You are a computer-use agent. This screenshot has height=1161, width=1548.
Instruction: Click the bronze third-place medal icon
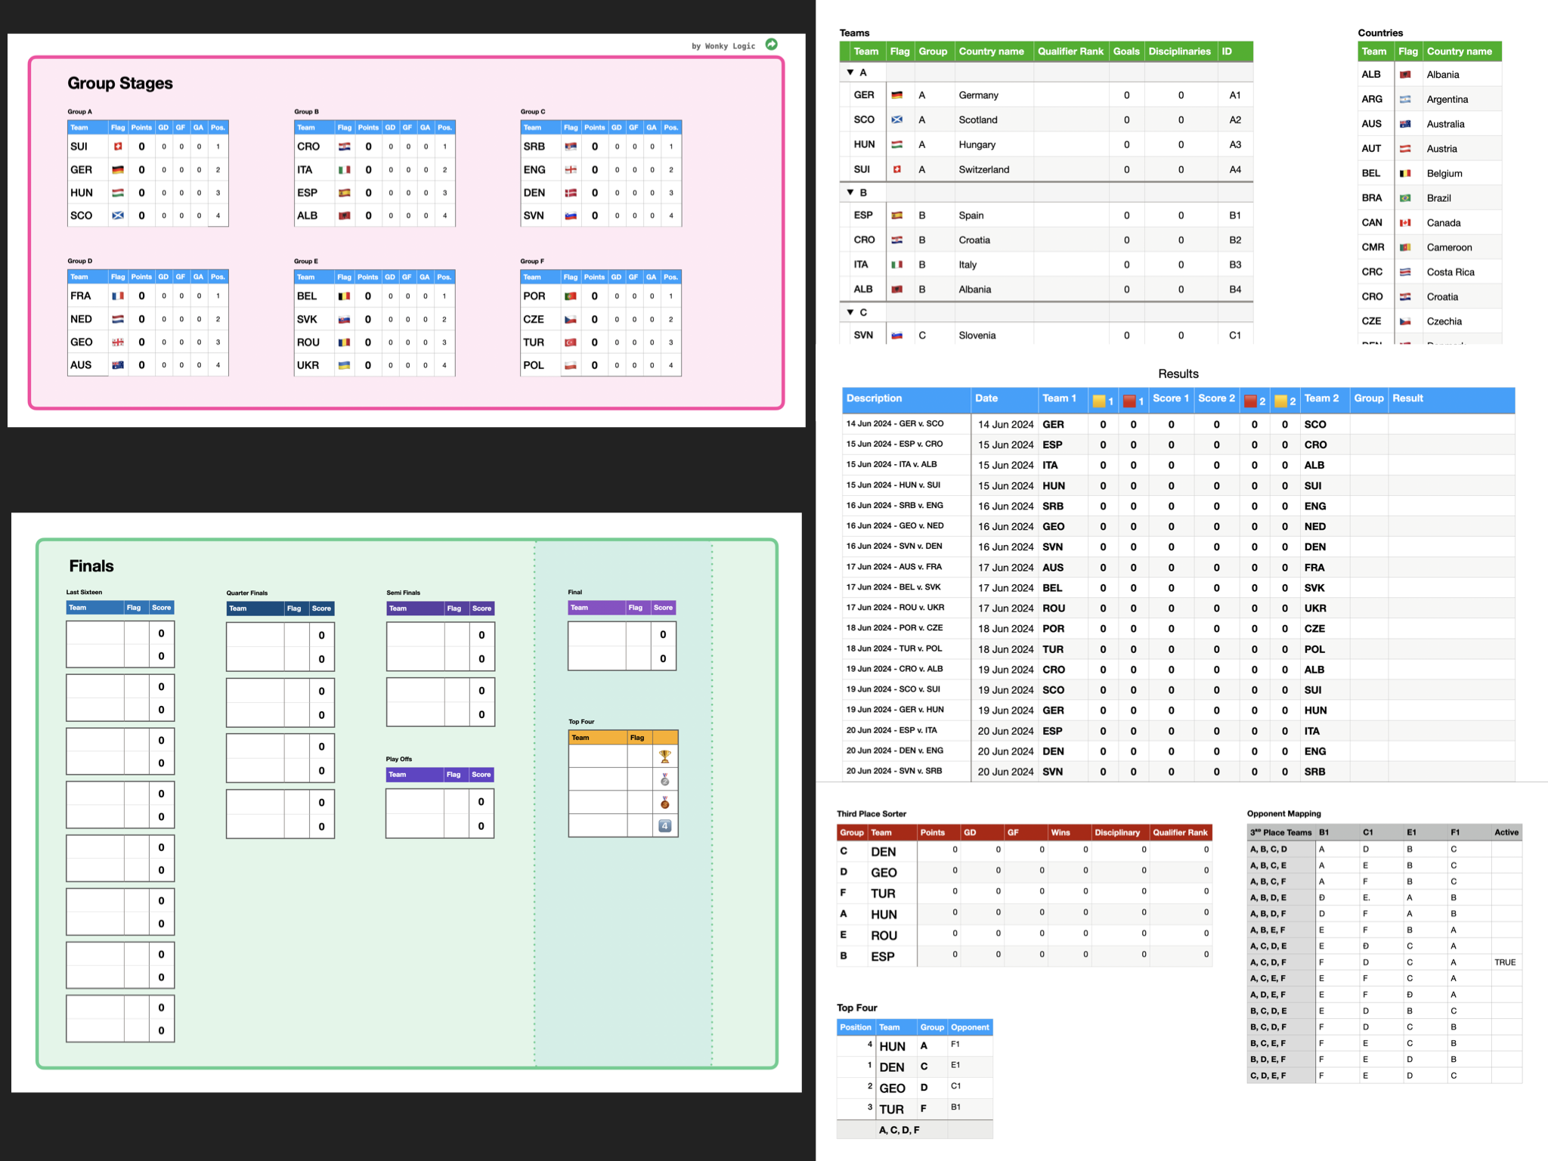coord(664,803)
